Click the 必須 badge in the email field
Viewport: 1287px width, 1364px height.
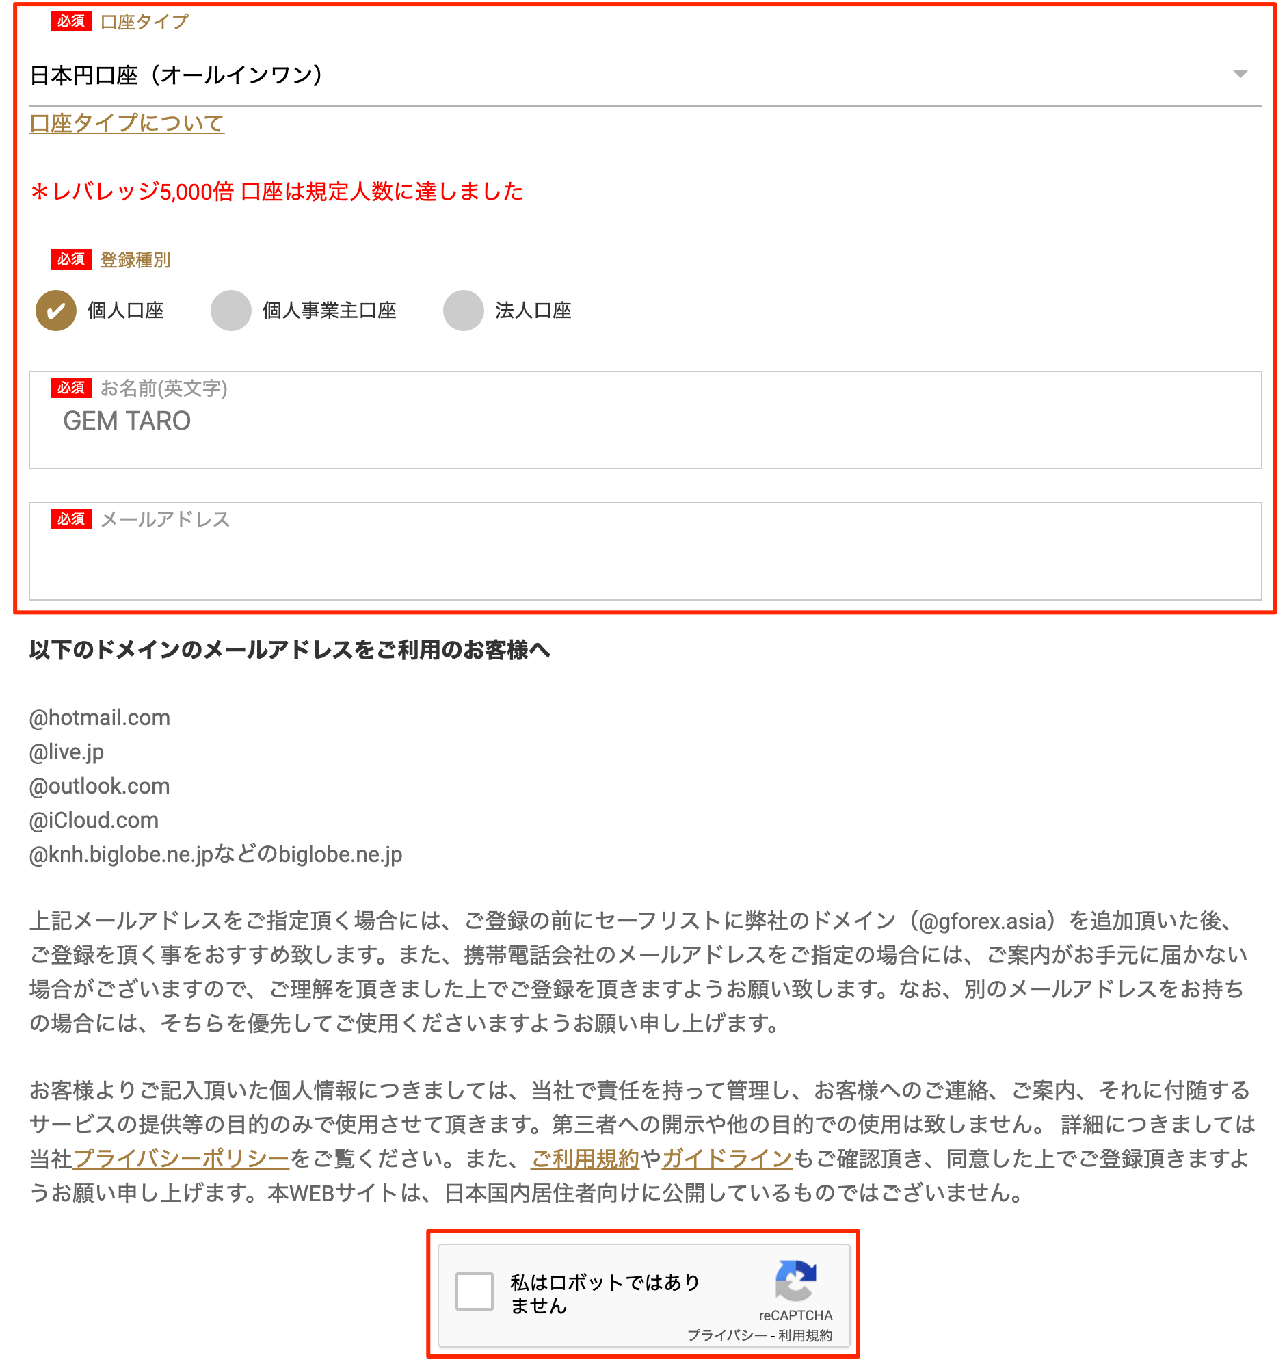(x=70, y=519)
